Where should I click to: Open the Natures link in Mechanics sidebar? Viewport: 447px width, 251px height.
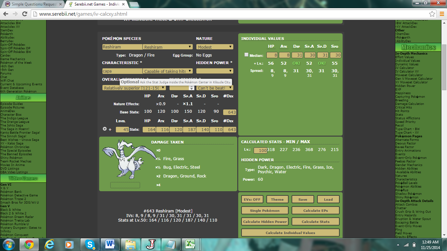401,176
